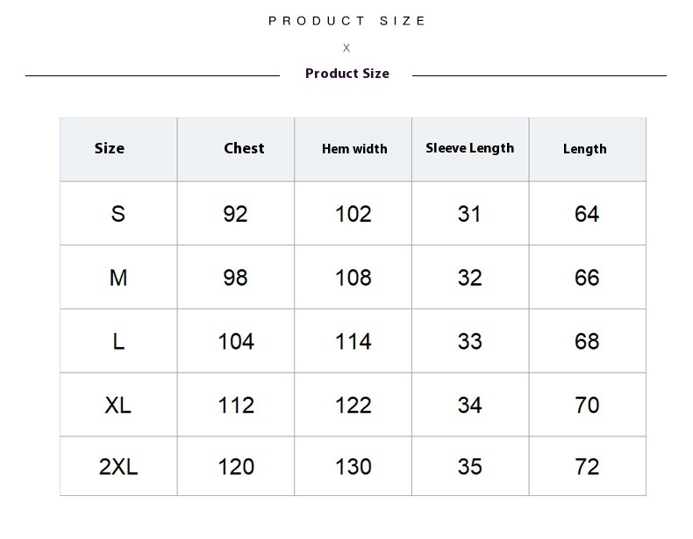Select the XL size row label
Image resolution: width=693 pixels, height=539 pixels.
pyautogui.click(x=118, y=405)
